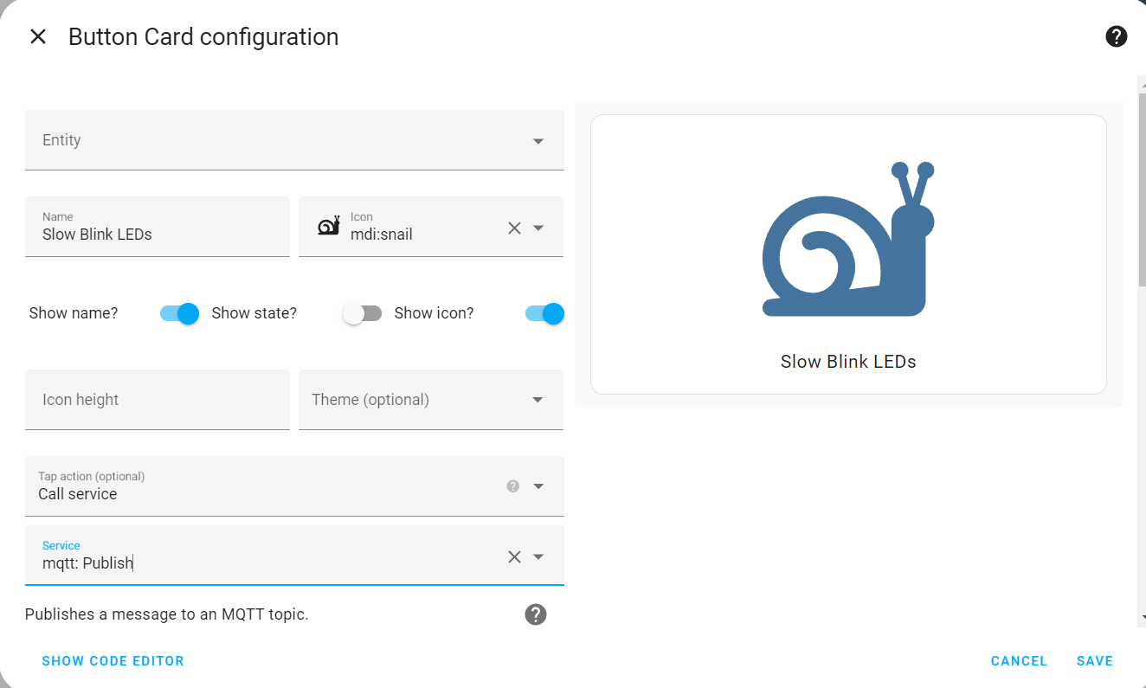Click the CANCEL button

click(x=1019, y=661)
